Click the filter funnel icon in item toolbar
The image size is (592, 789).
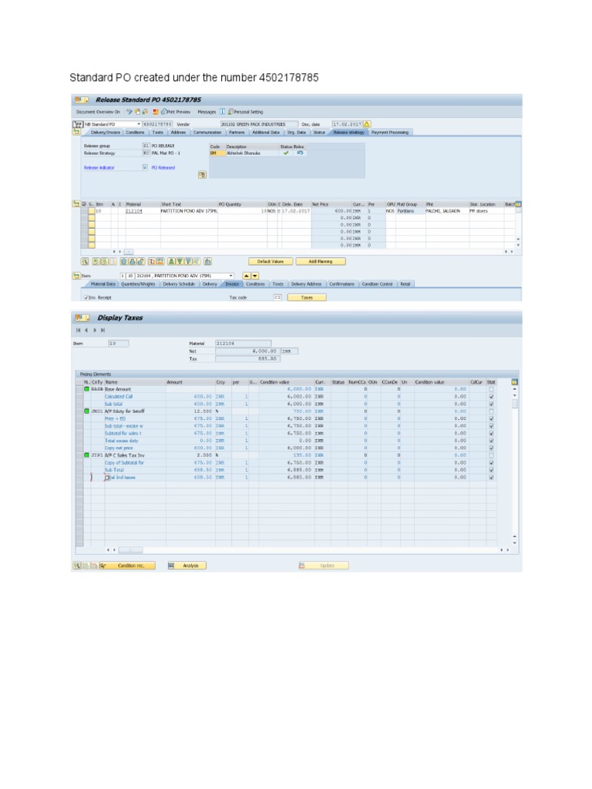[x=188, y=261]
